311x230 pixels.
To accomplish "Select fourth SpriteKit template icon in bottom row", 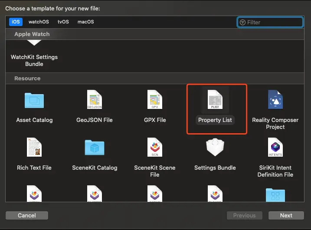I will [215, 194].
